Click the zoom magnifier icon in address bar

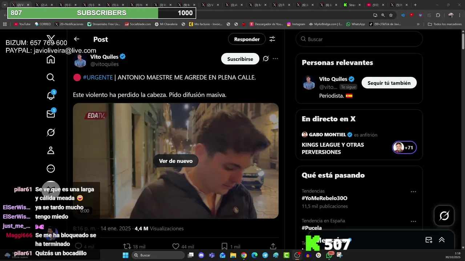click(383, 15)
